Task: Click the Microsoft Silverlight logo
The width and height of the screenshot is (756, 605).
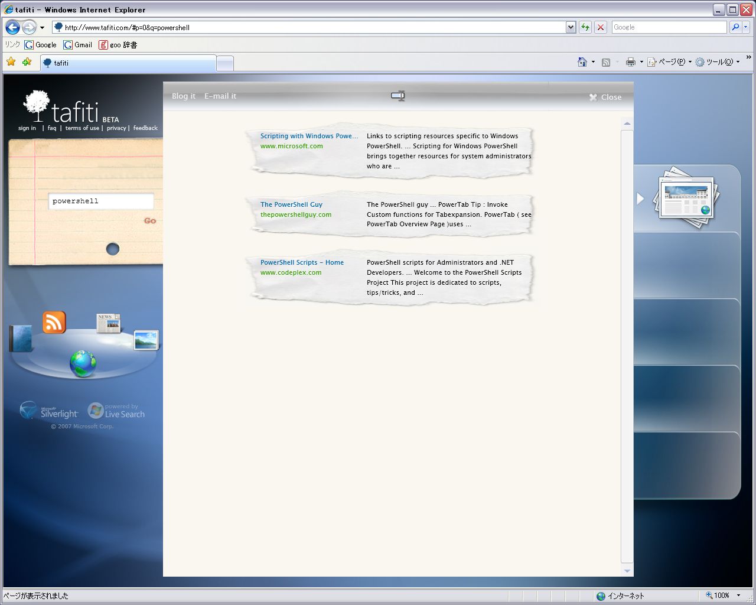Action: point(49,411)
